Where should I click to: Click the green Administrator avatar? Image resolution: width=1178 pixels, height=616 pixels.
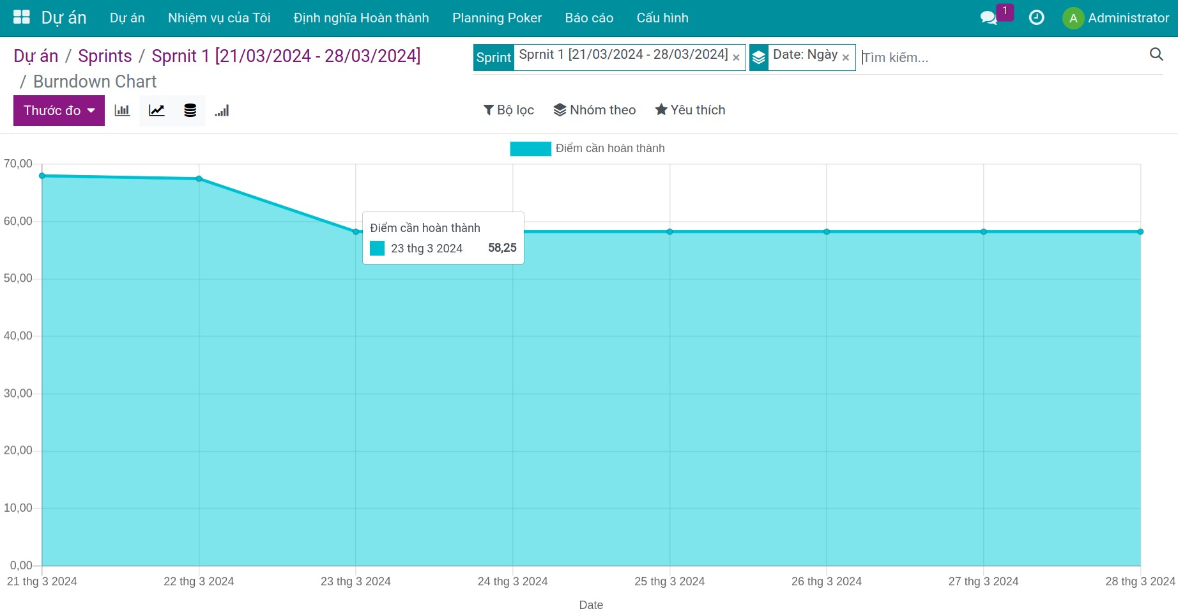click(x=1073, y=18)
